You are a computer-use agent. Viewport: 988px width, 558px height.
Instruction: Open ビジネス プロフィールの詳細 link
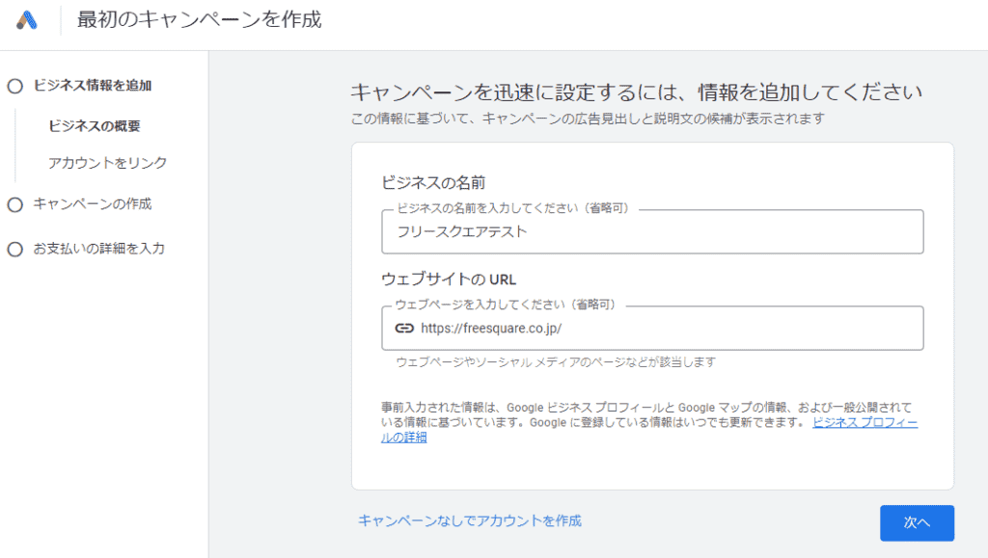click(x=864, y=423)
